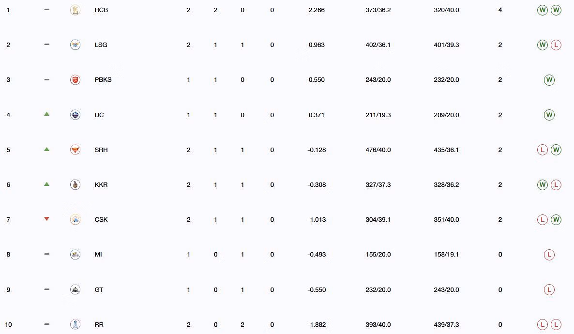Image resolution: width=574 pixels, height=334 pixels.
Task: Click the RR team logo
Action: pyautogui.click(x=75, y=324)
